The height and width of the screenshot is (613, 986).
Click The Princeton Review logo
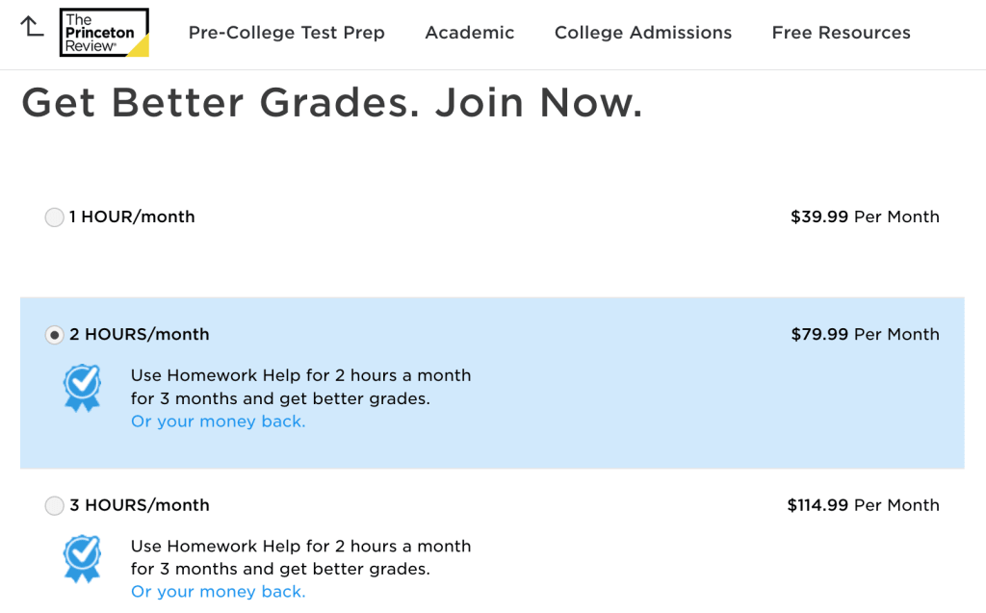coord(103,32)
